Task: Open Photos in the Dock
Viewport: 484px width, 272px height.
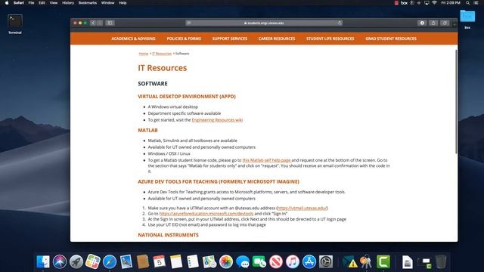Action: coord(226,262)
